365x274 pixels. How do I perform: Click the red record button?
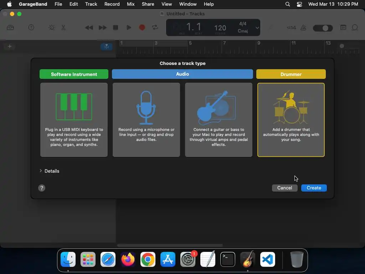142,27
